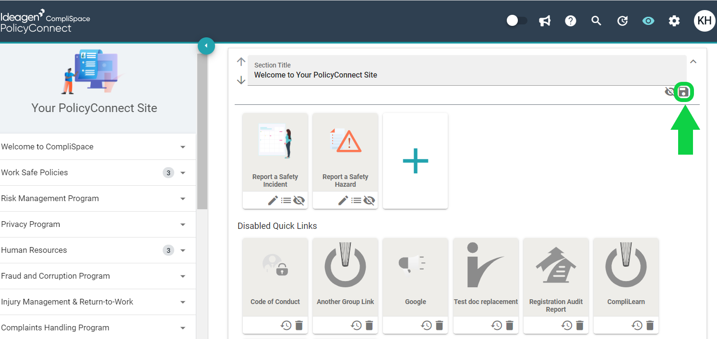Image resolution: width=717 pixels, height=339 pixels.
Task: Delete the CompliLearn quick link
Action: (x=650, y=325)
